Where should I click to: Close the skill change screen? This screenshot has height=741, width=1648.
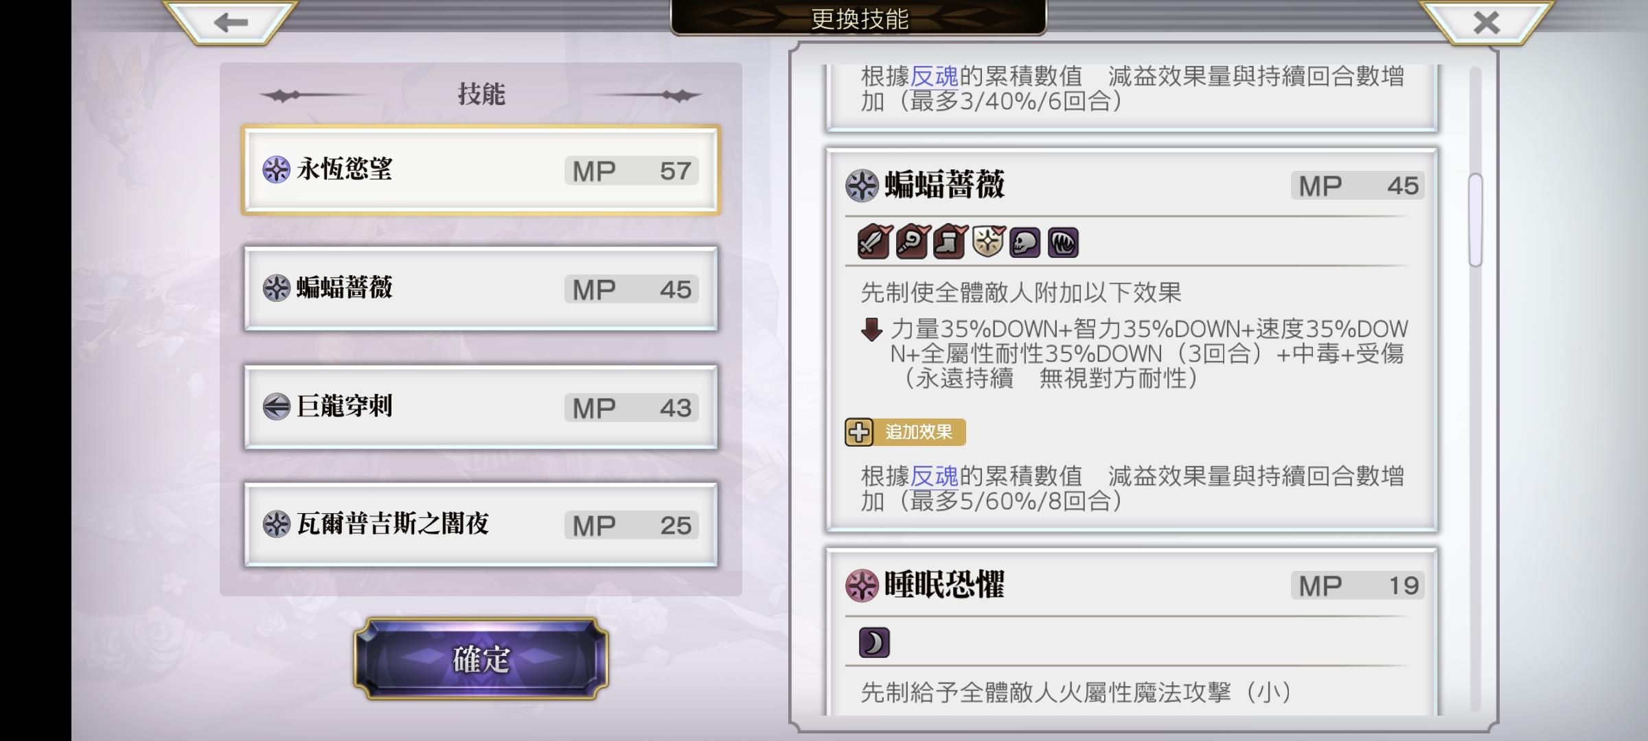1487,22
